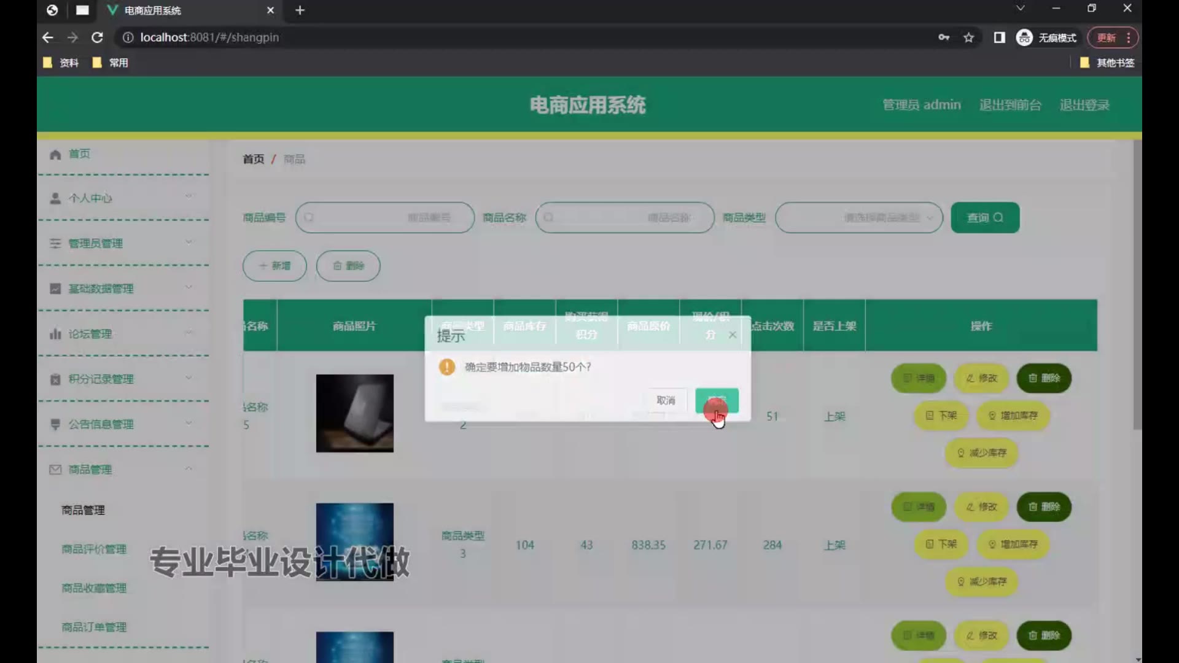Confirm adding 50 stock with green button
Image resolution: width=1179 pixels, height=663 pixels.
coord(717,400)
